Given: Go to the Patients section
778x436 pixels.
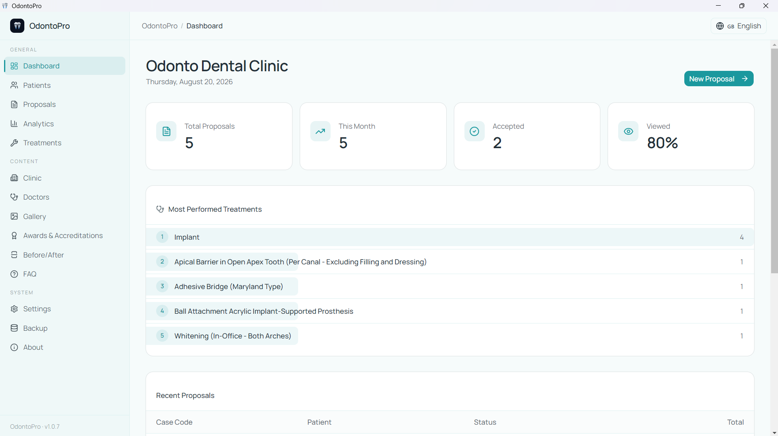Looking at the screenshot, I should pos(65,85).
